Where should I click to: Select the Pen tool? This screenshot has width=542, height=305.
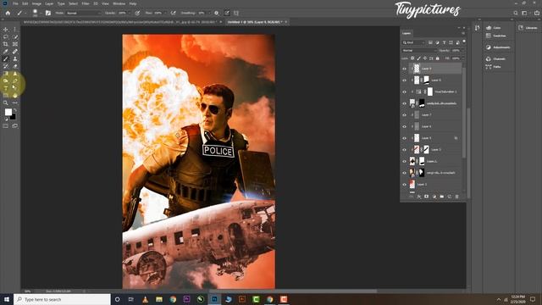click(15, 81)
